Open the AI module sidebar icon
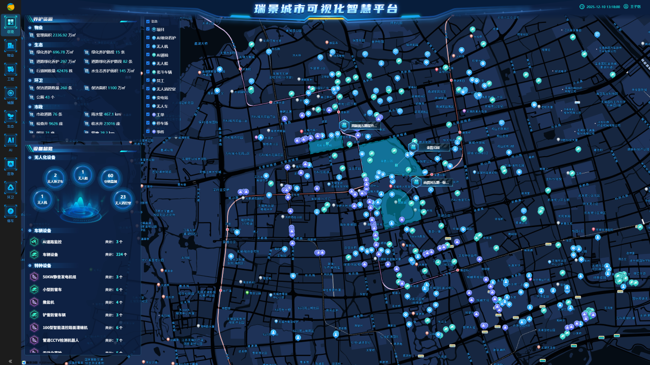The image size is (650, 365). tap(10, 140)
